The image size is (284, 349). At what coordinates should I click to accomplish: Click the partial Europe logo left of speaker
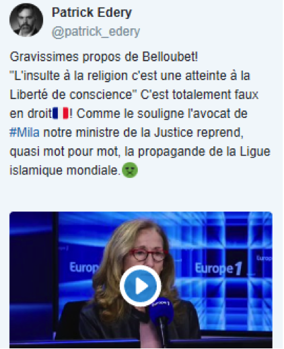coord(84,267)
